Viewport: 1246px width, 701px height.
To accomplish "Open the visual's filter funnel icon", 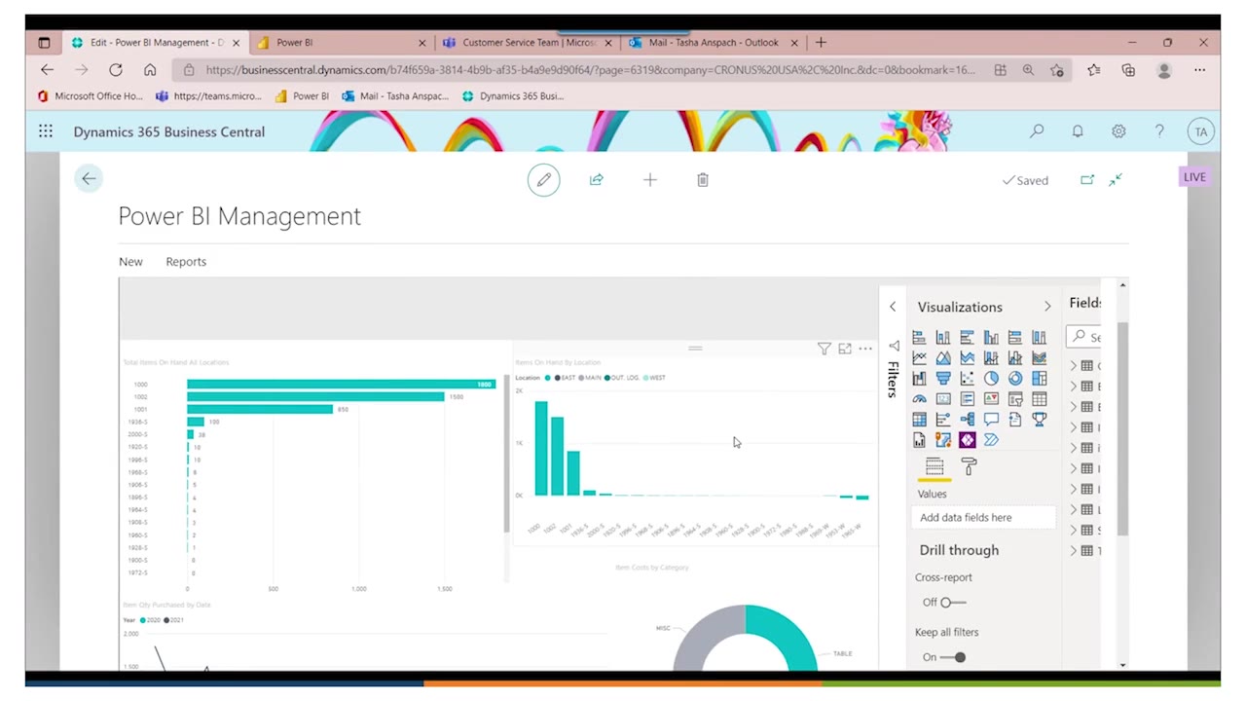I will (824, 349).
